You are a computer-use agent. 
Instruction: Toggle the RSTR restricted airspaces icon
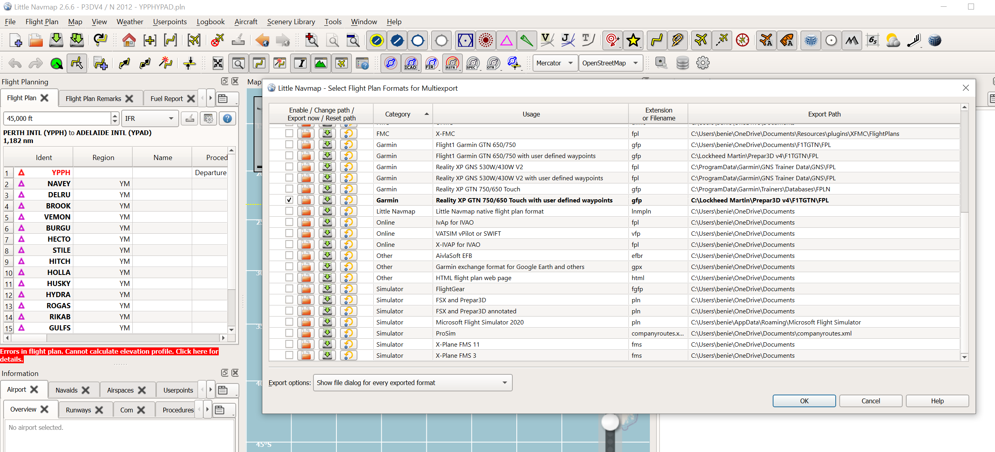452,63
